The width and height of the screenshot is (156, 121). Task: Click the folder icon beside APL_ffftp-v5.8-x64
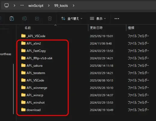(x=23, y=58)
